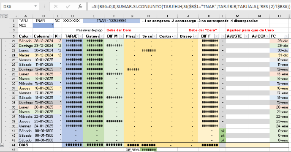
Task: Click the Cancel (X) formula bar icon
Action: click(56, 7)
